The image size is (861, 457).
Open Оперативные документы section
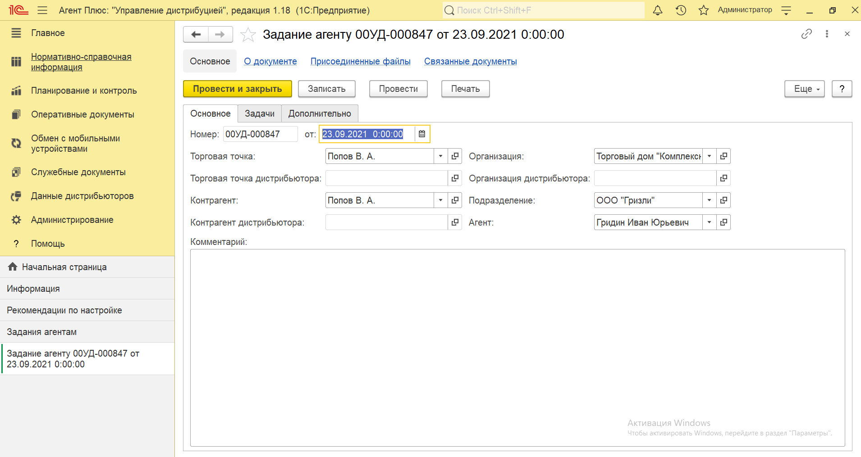(x=82, y=114)
